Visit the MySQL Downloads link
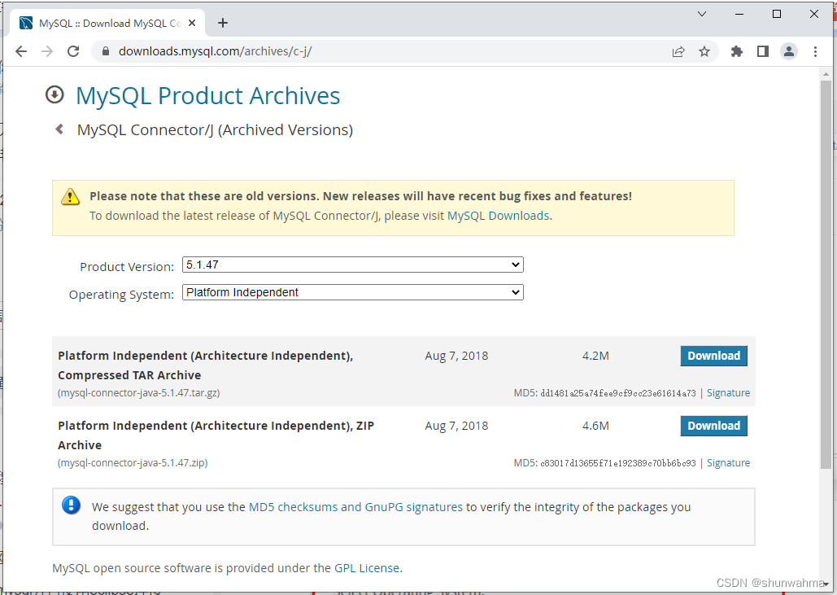Image resolution: width=837 pixels, height=595 pixels. [x=498, y=215]
